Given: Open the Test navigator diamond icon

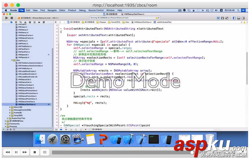Looking at the screenshot, I should 30,22.
